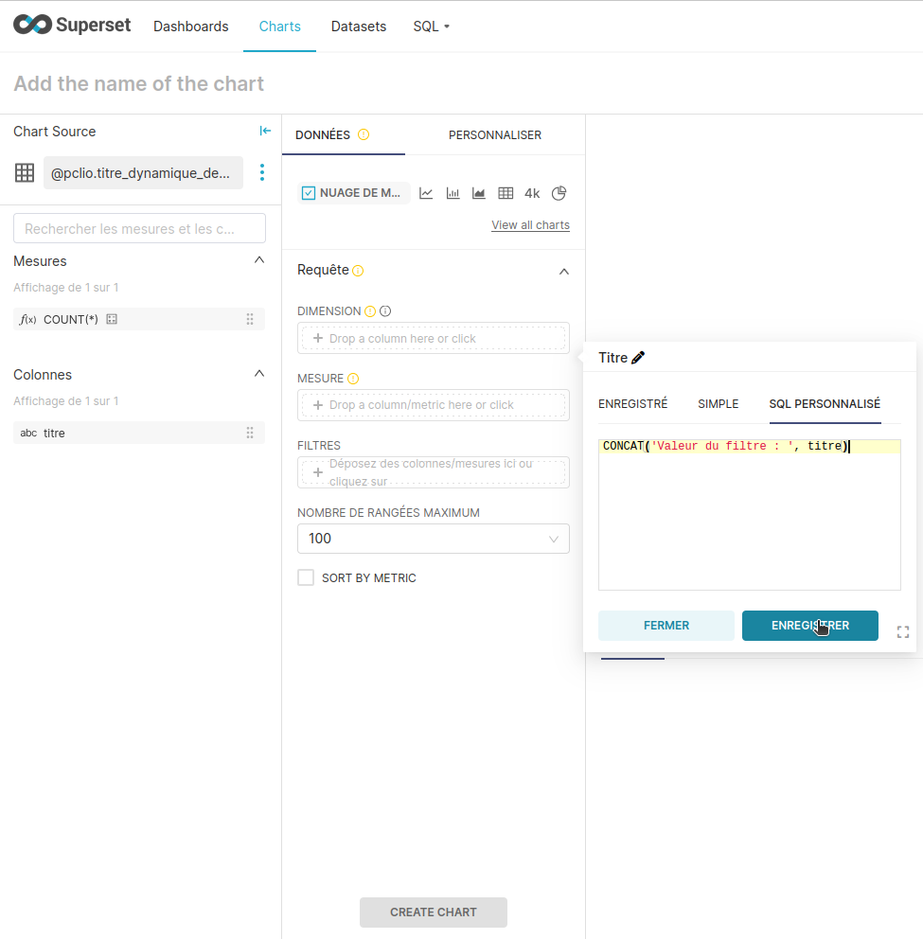Select the area chart icon
Viewport: 923px width, 939px height.
click(x=479, y=193)
